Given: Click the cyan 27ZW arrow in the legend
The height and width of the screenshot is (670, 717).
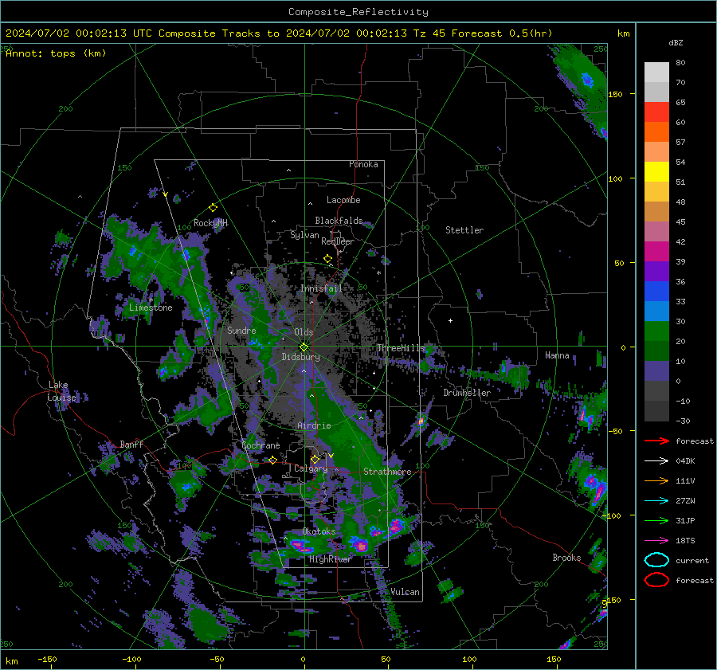Looking at the screenshot, I should click(x=656, y=501).
